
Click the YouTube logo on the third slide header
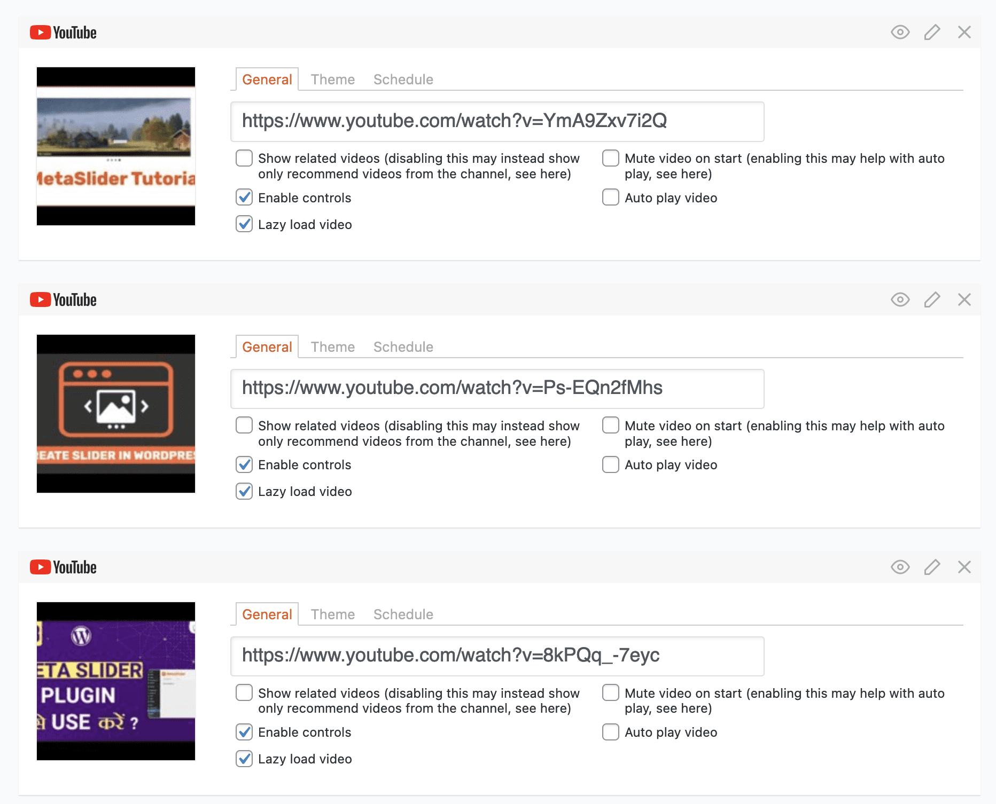[x=63, y=567]
